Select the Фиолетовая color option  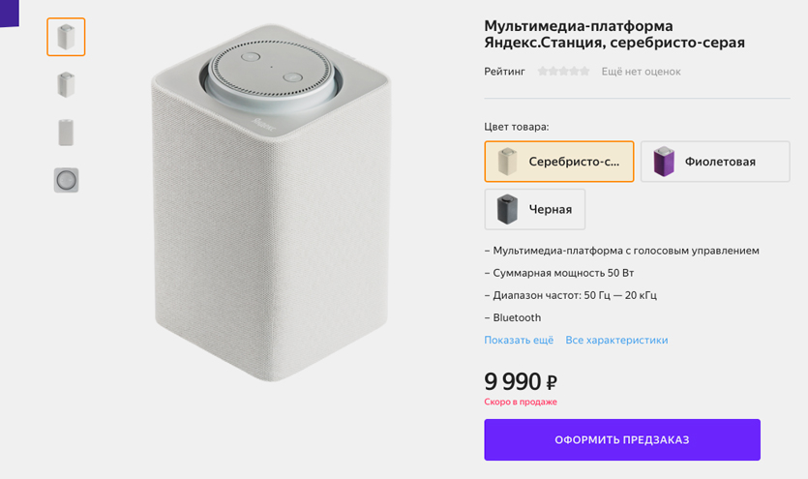pos(715,162)
